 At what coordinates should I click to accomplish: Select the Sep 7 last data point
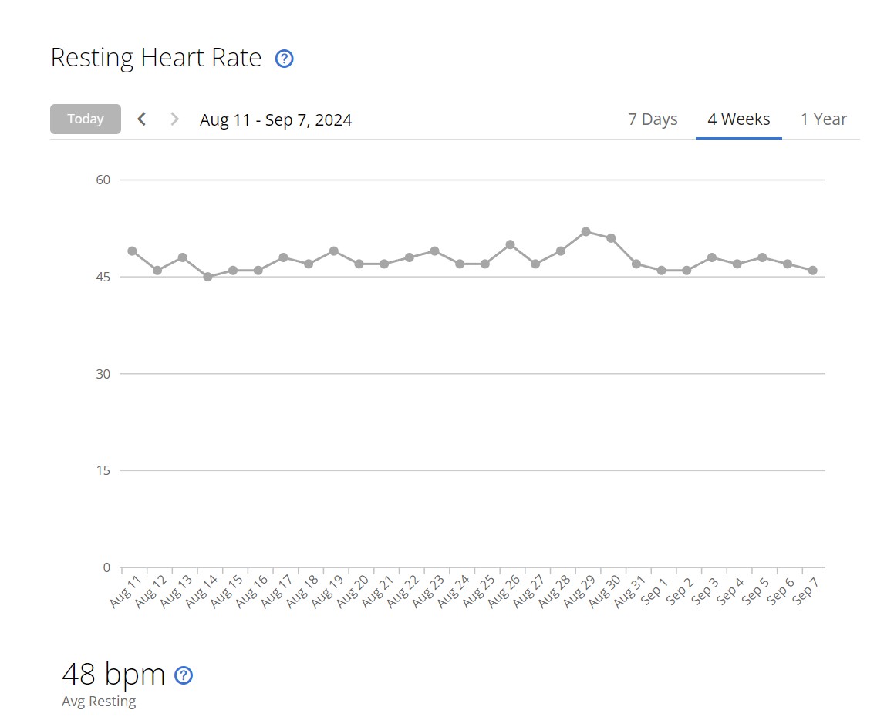click(812, 271)
